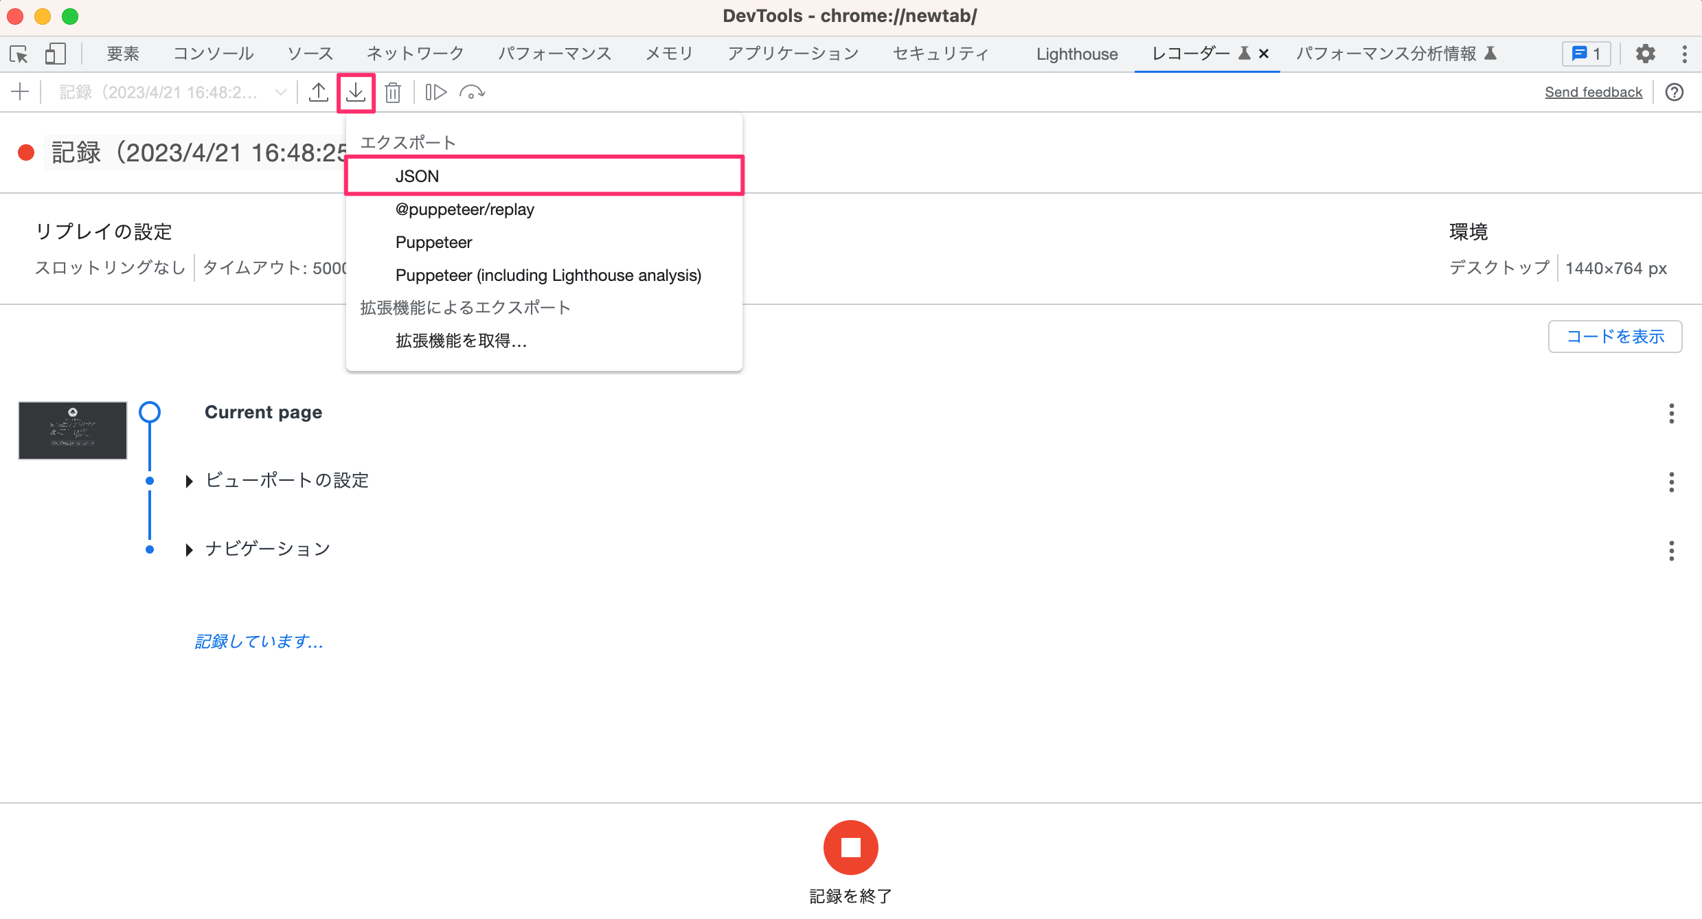The width and height of the screenshot is (1702, 919).
Task: Create new recording with plus icon
Action: pyautogui.click(x=21, y=92)
